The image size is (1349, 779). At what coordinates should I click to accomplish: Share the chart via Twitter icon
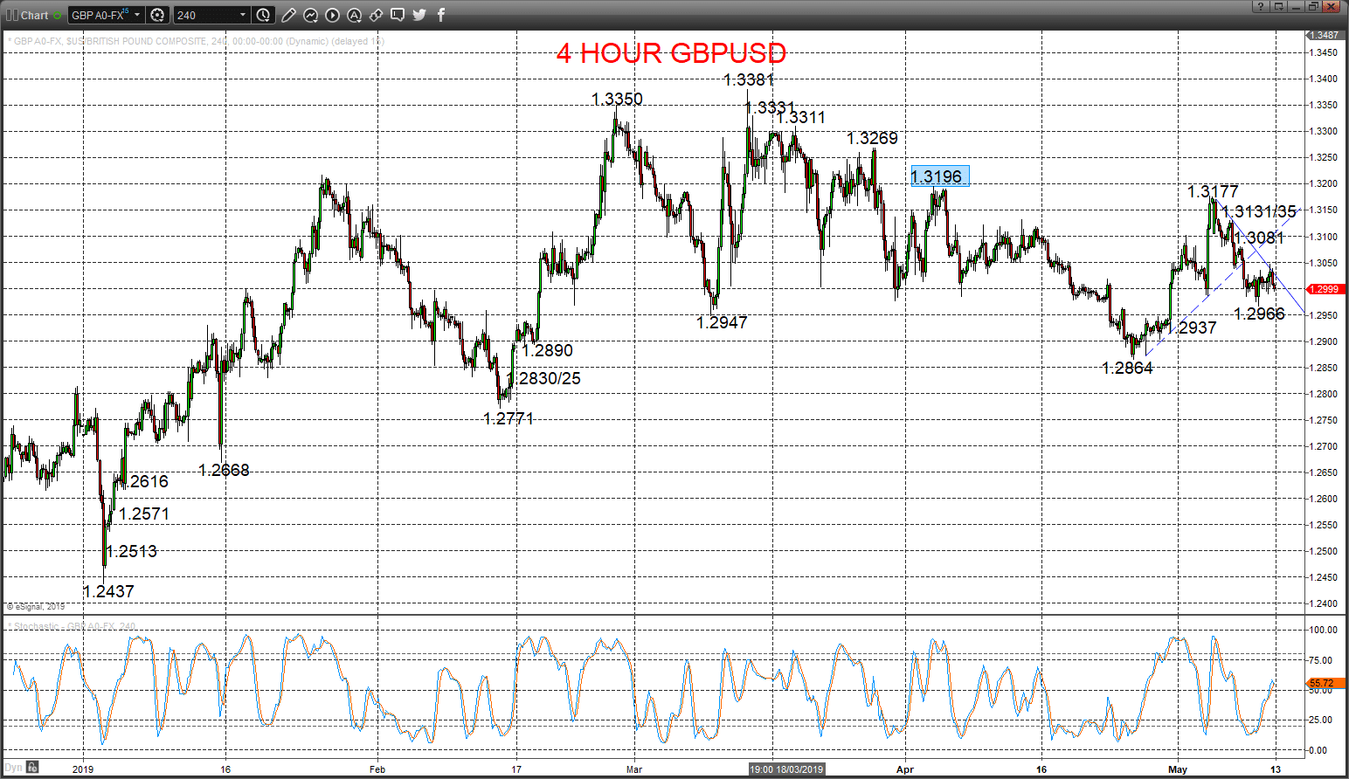(x=419, y=15)
